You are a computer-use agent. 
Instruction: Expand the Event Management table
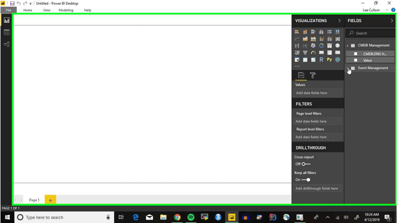[347, 68]
